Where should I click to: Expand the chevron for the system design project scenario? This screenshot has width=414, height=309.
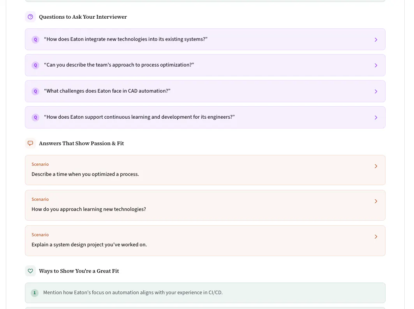[376, 237]
